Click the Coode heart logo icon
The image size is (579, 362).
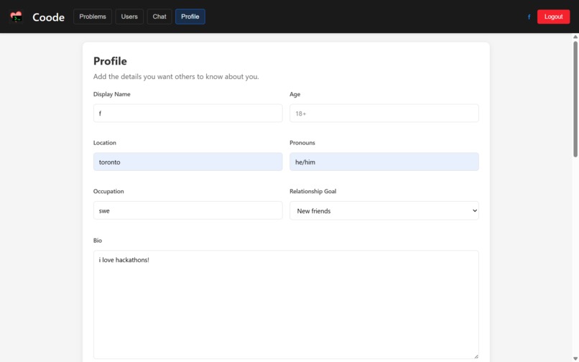(16, 17)
